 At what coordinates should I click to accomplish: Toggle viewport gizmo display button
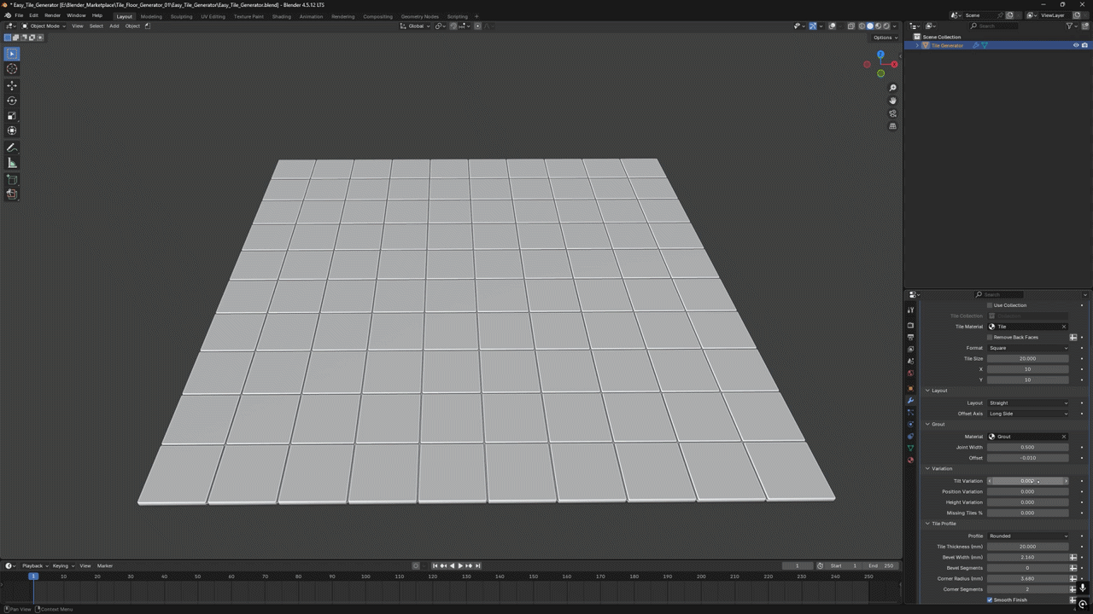pos(812,26)
